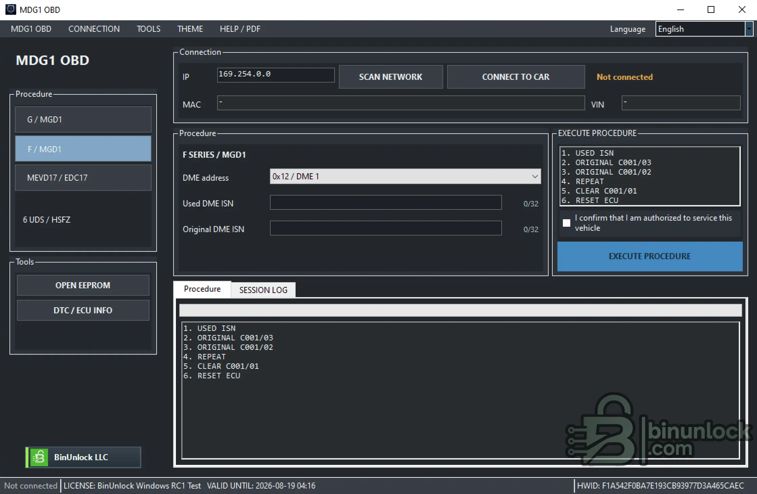Select the Procedure tab in log area
The width and height of the screenshot is (757, 494).
coord(202,289)
